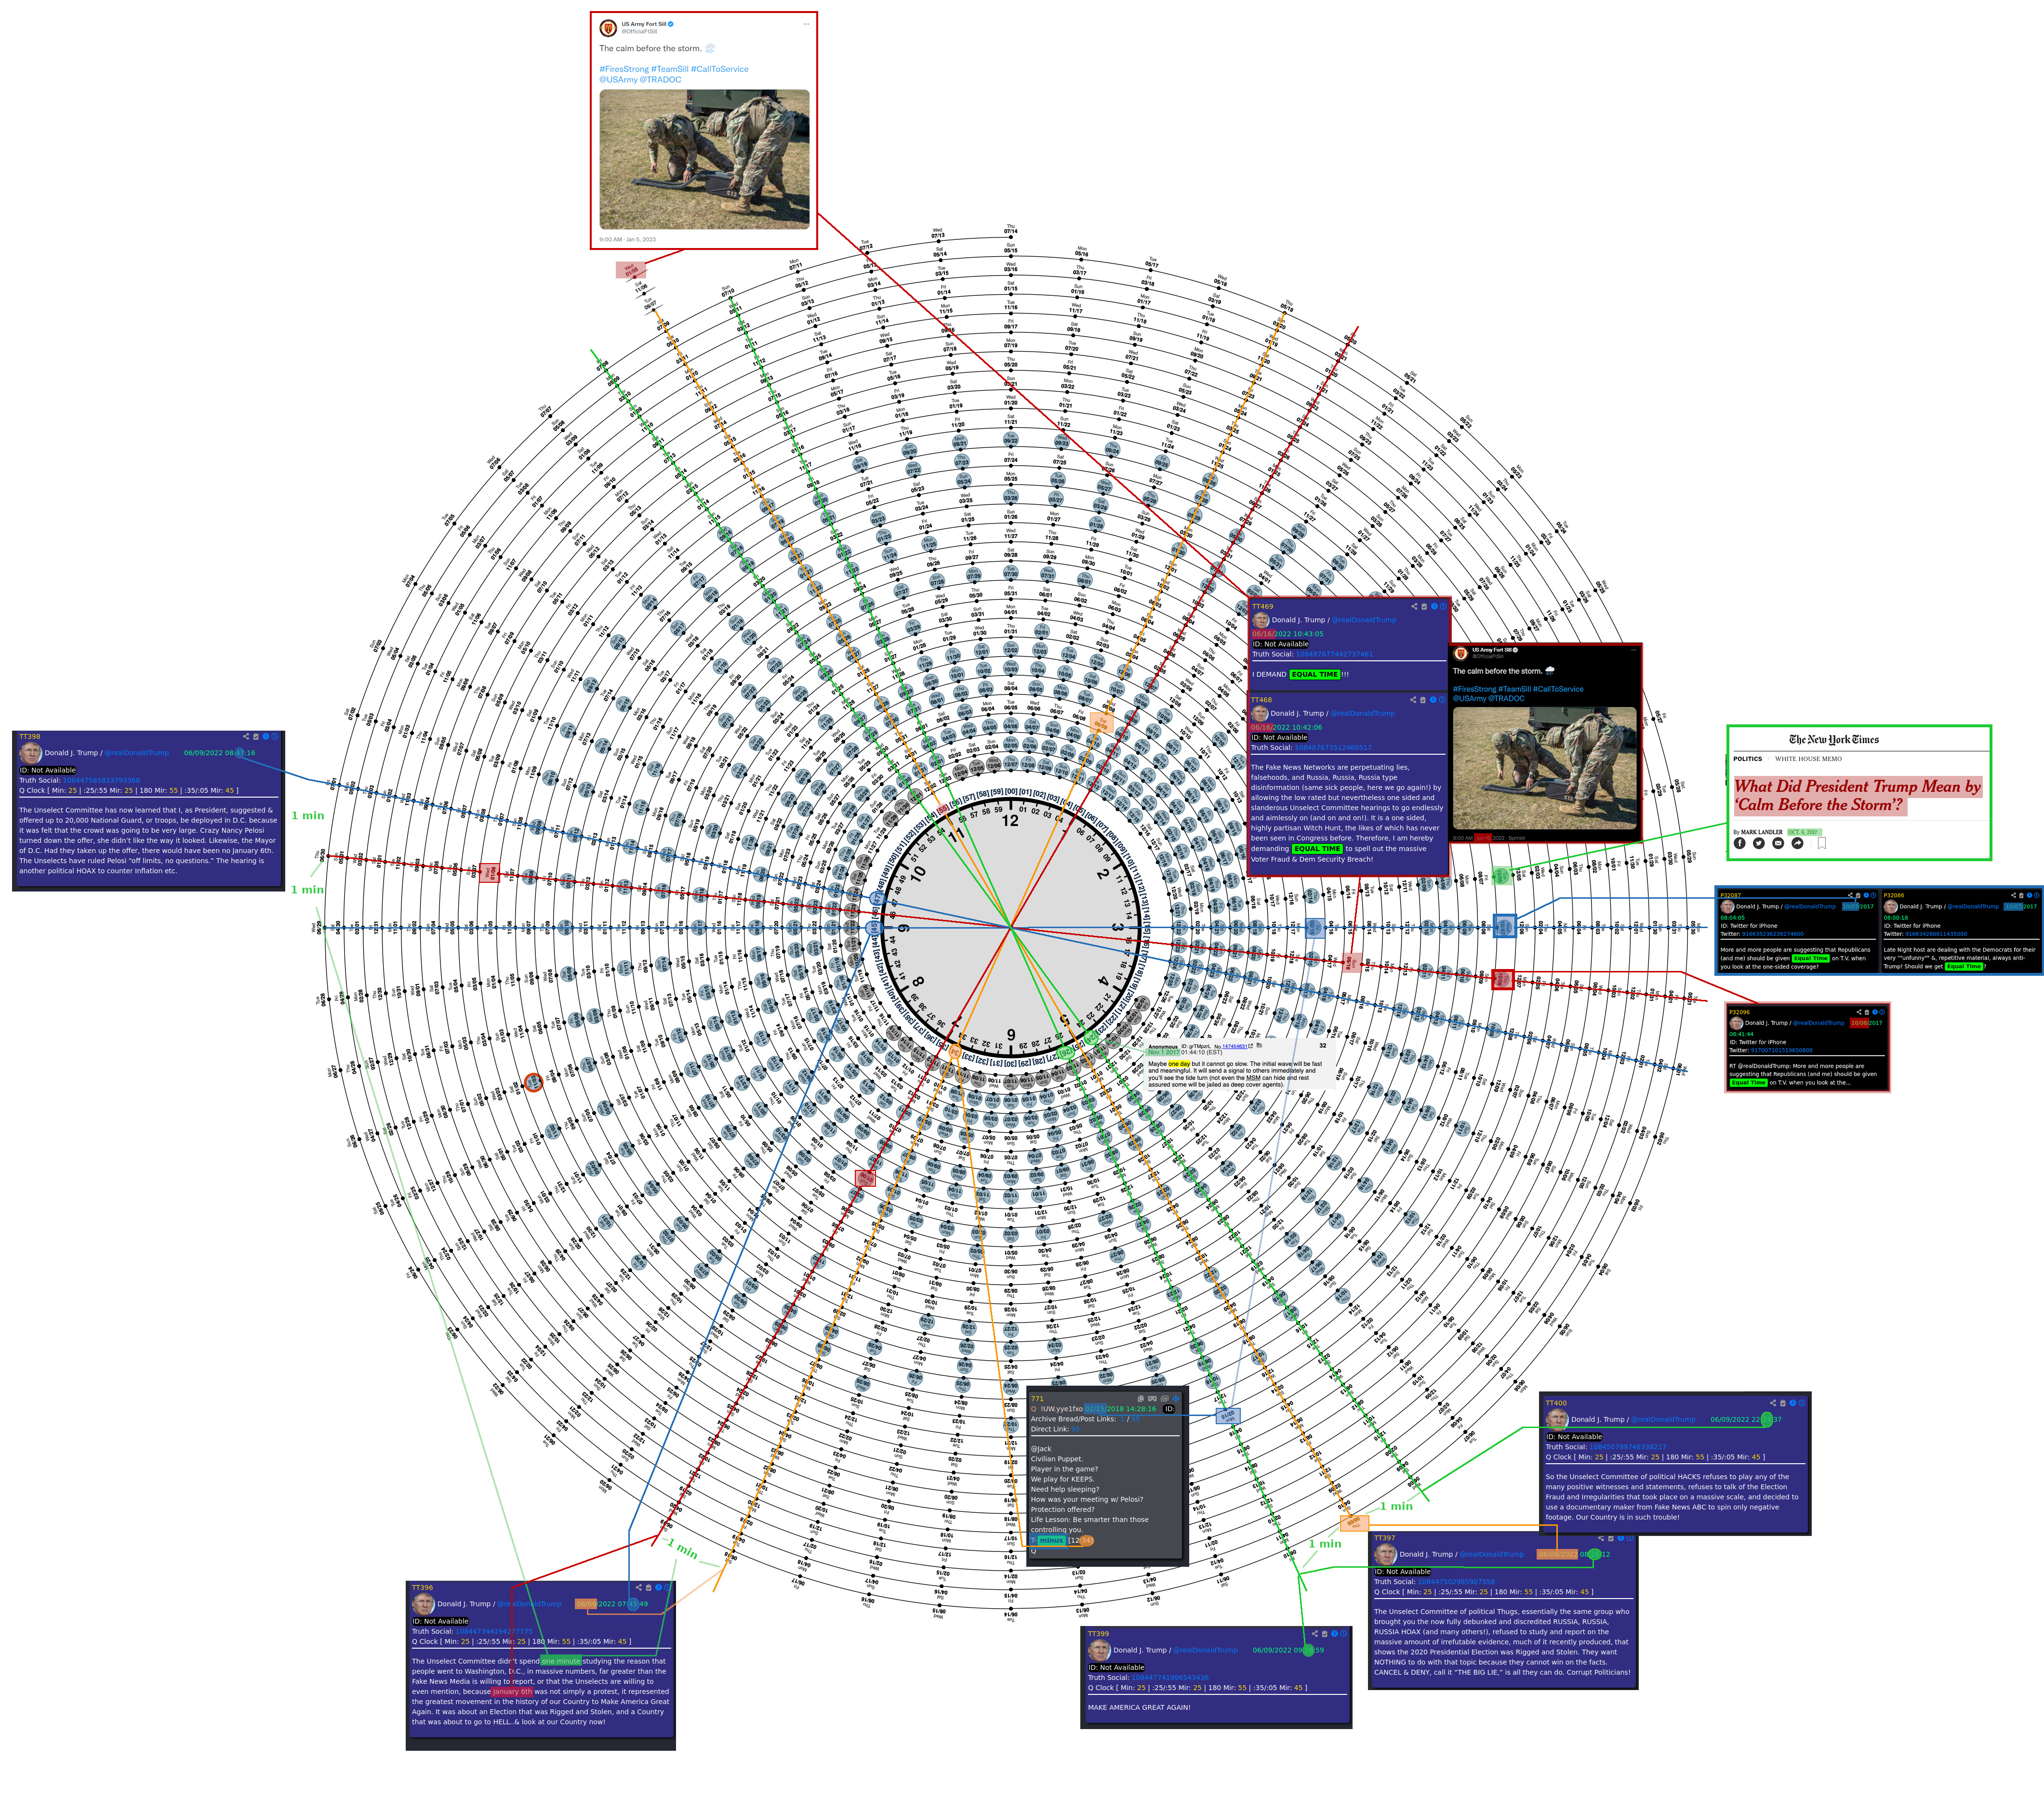Viewport: 2044px width, 1810px height.
Task: Click the number 12 on the center clock
Action: coord(1010,821)
